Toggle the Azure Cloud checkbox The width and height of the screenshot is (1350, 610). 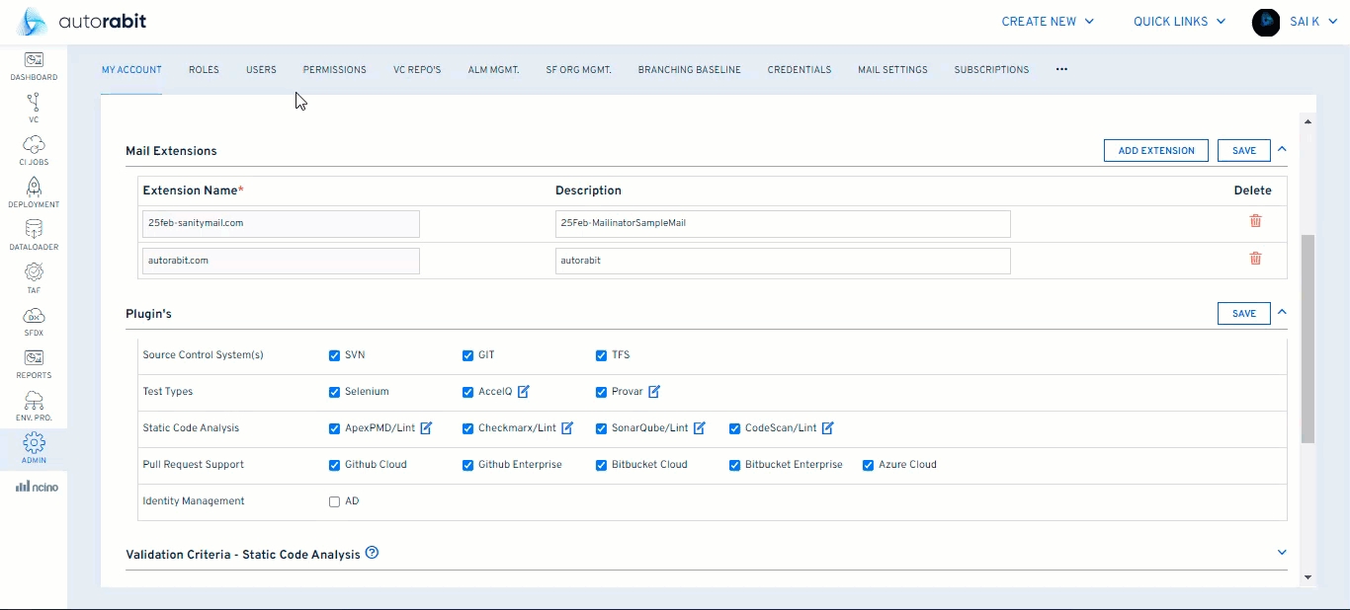(868, 465)
